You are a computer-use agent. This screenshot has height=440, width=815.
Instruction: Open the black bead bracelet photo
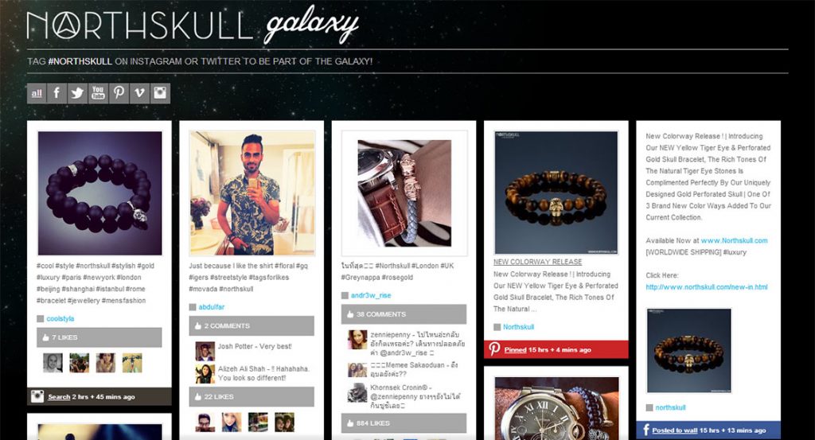tap(99, 193)
